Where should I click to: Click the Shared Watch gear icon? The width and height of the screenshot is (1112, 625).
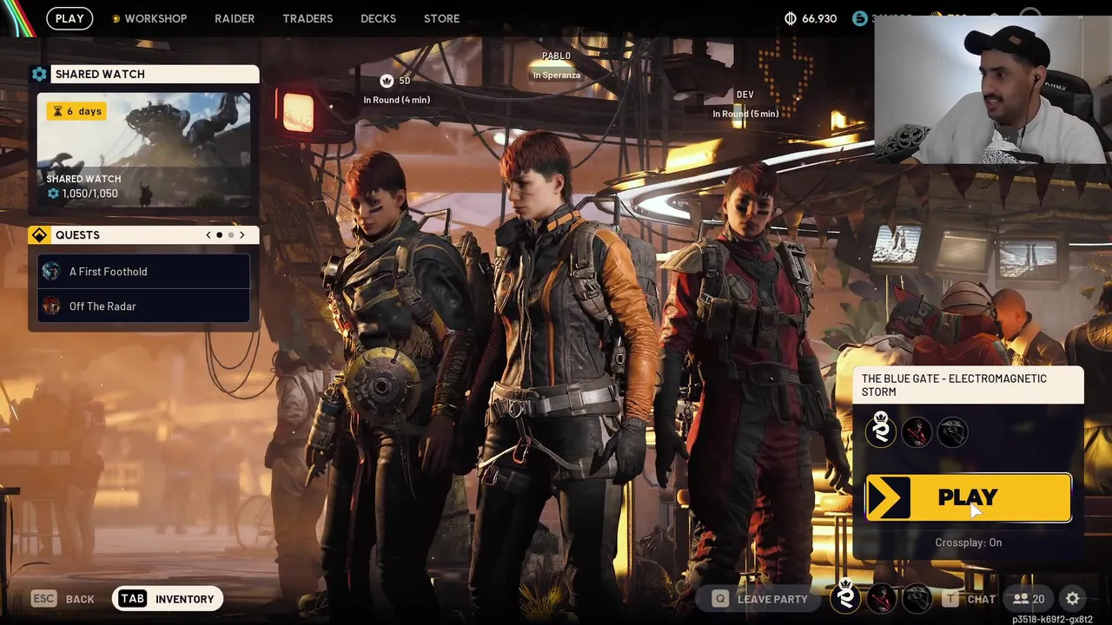click(x=39, y=74)
